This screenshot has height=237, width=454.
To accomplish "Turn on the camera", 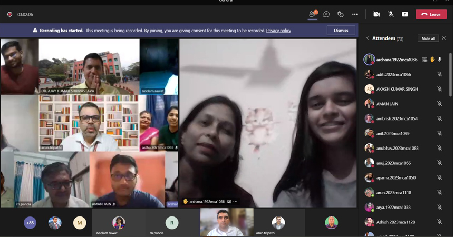I will (376, 14).
